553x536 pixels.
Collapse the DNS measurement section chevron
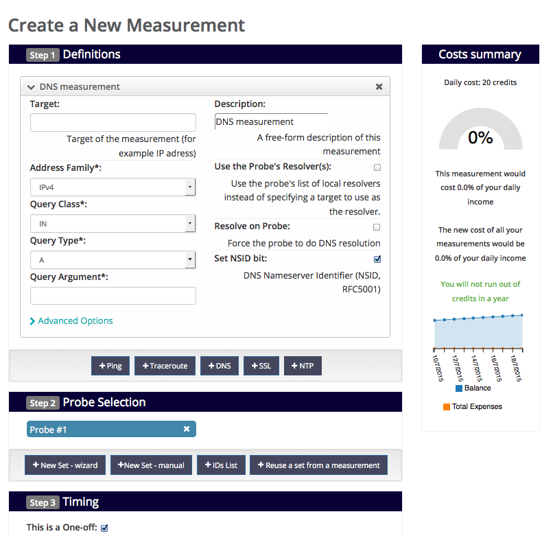coord(31,86)
